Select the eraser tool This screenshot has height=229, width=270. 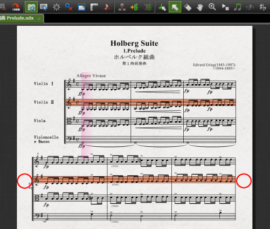[x=188, y=7]
